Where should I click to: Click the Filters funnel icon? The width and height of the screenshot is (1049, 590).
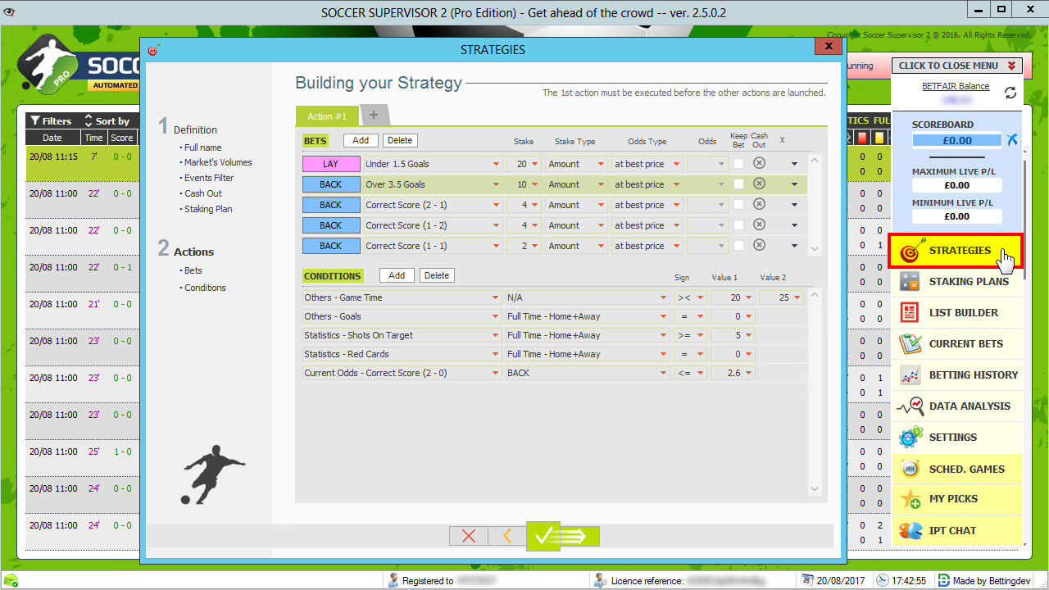click(x=35, y=120)
